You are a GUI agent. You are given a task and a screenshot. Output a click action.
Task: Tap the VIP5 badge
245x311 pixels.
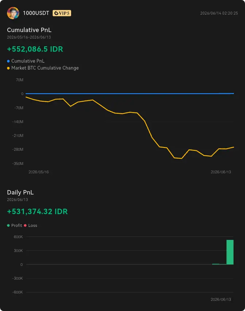click(62, 13)
